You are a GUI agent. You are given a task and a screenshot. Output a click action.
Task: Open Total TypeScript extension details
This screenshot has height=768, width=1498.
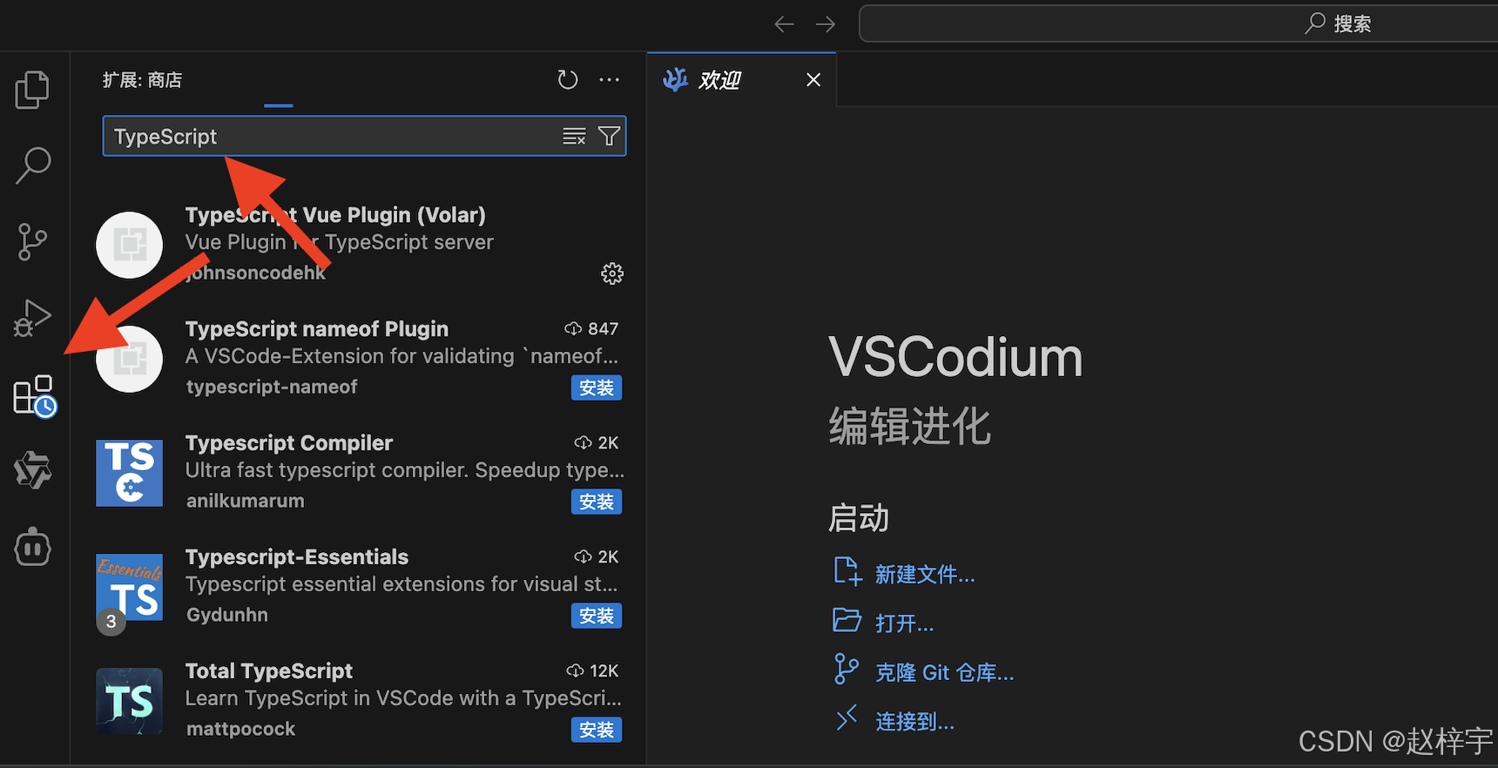point(360,701)
